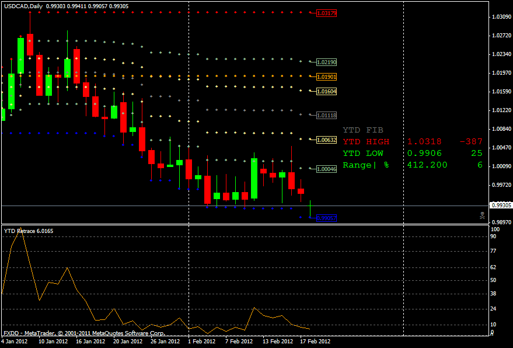This screenshot has height=348, width=513.
Task: Click the 1.03090 price axis value
Action: point(501,17)
